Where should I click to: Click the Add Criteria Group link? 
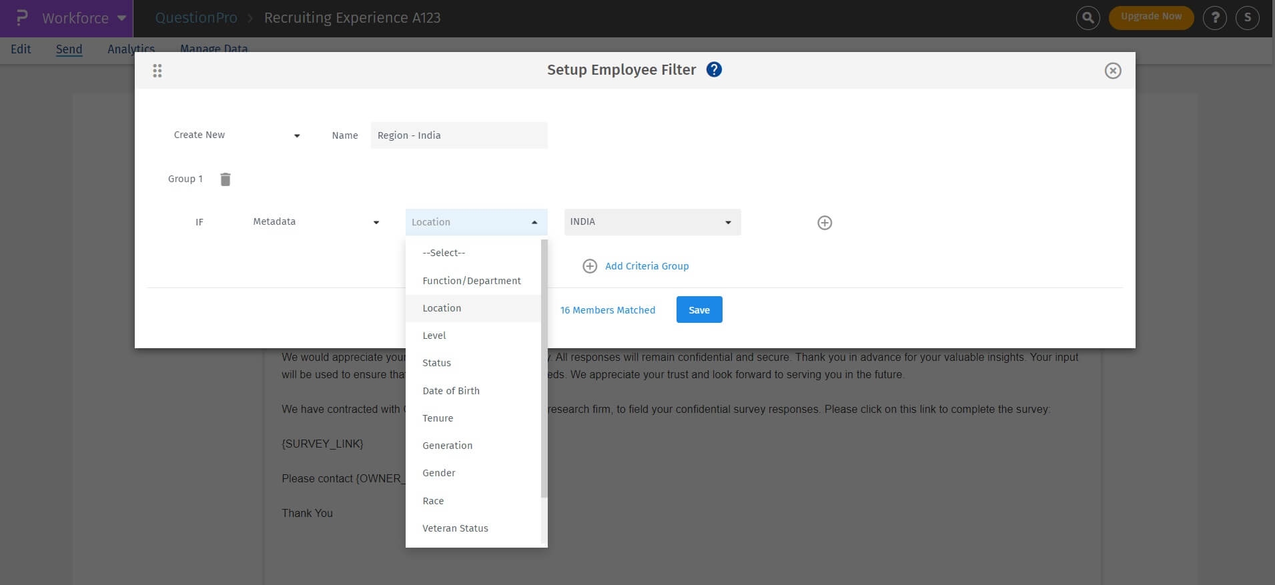(646, 266)
